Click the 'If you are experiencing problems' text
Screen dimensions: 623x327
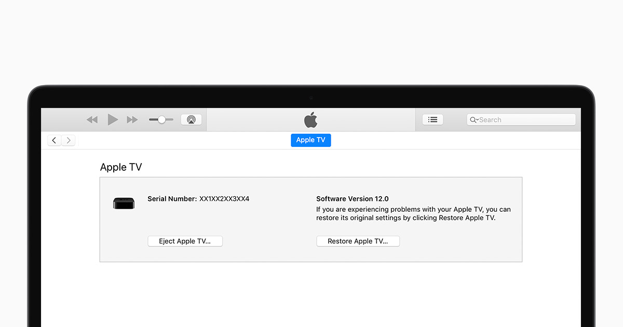[x=413, y=214]
